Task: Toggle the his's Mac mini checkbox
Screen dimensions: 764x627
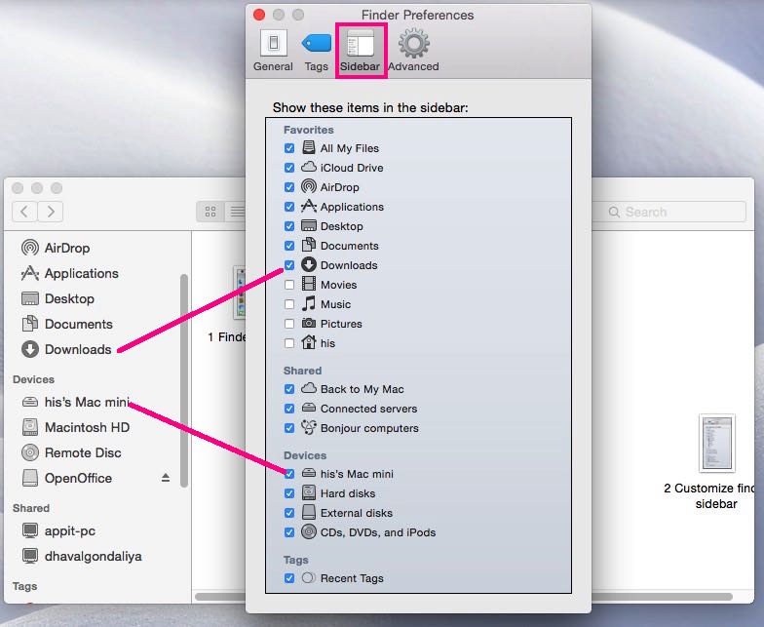Action: coord(289,474)
